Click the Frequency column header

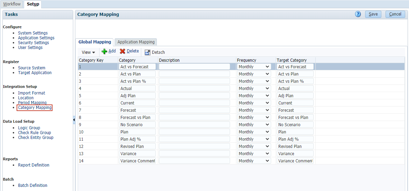[256, 60]
